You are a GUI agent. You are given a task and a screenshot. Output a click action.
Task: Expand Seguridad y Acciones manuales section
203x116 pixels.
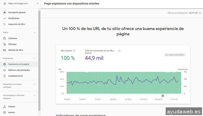[34, 84]
